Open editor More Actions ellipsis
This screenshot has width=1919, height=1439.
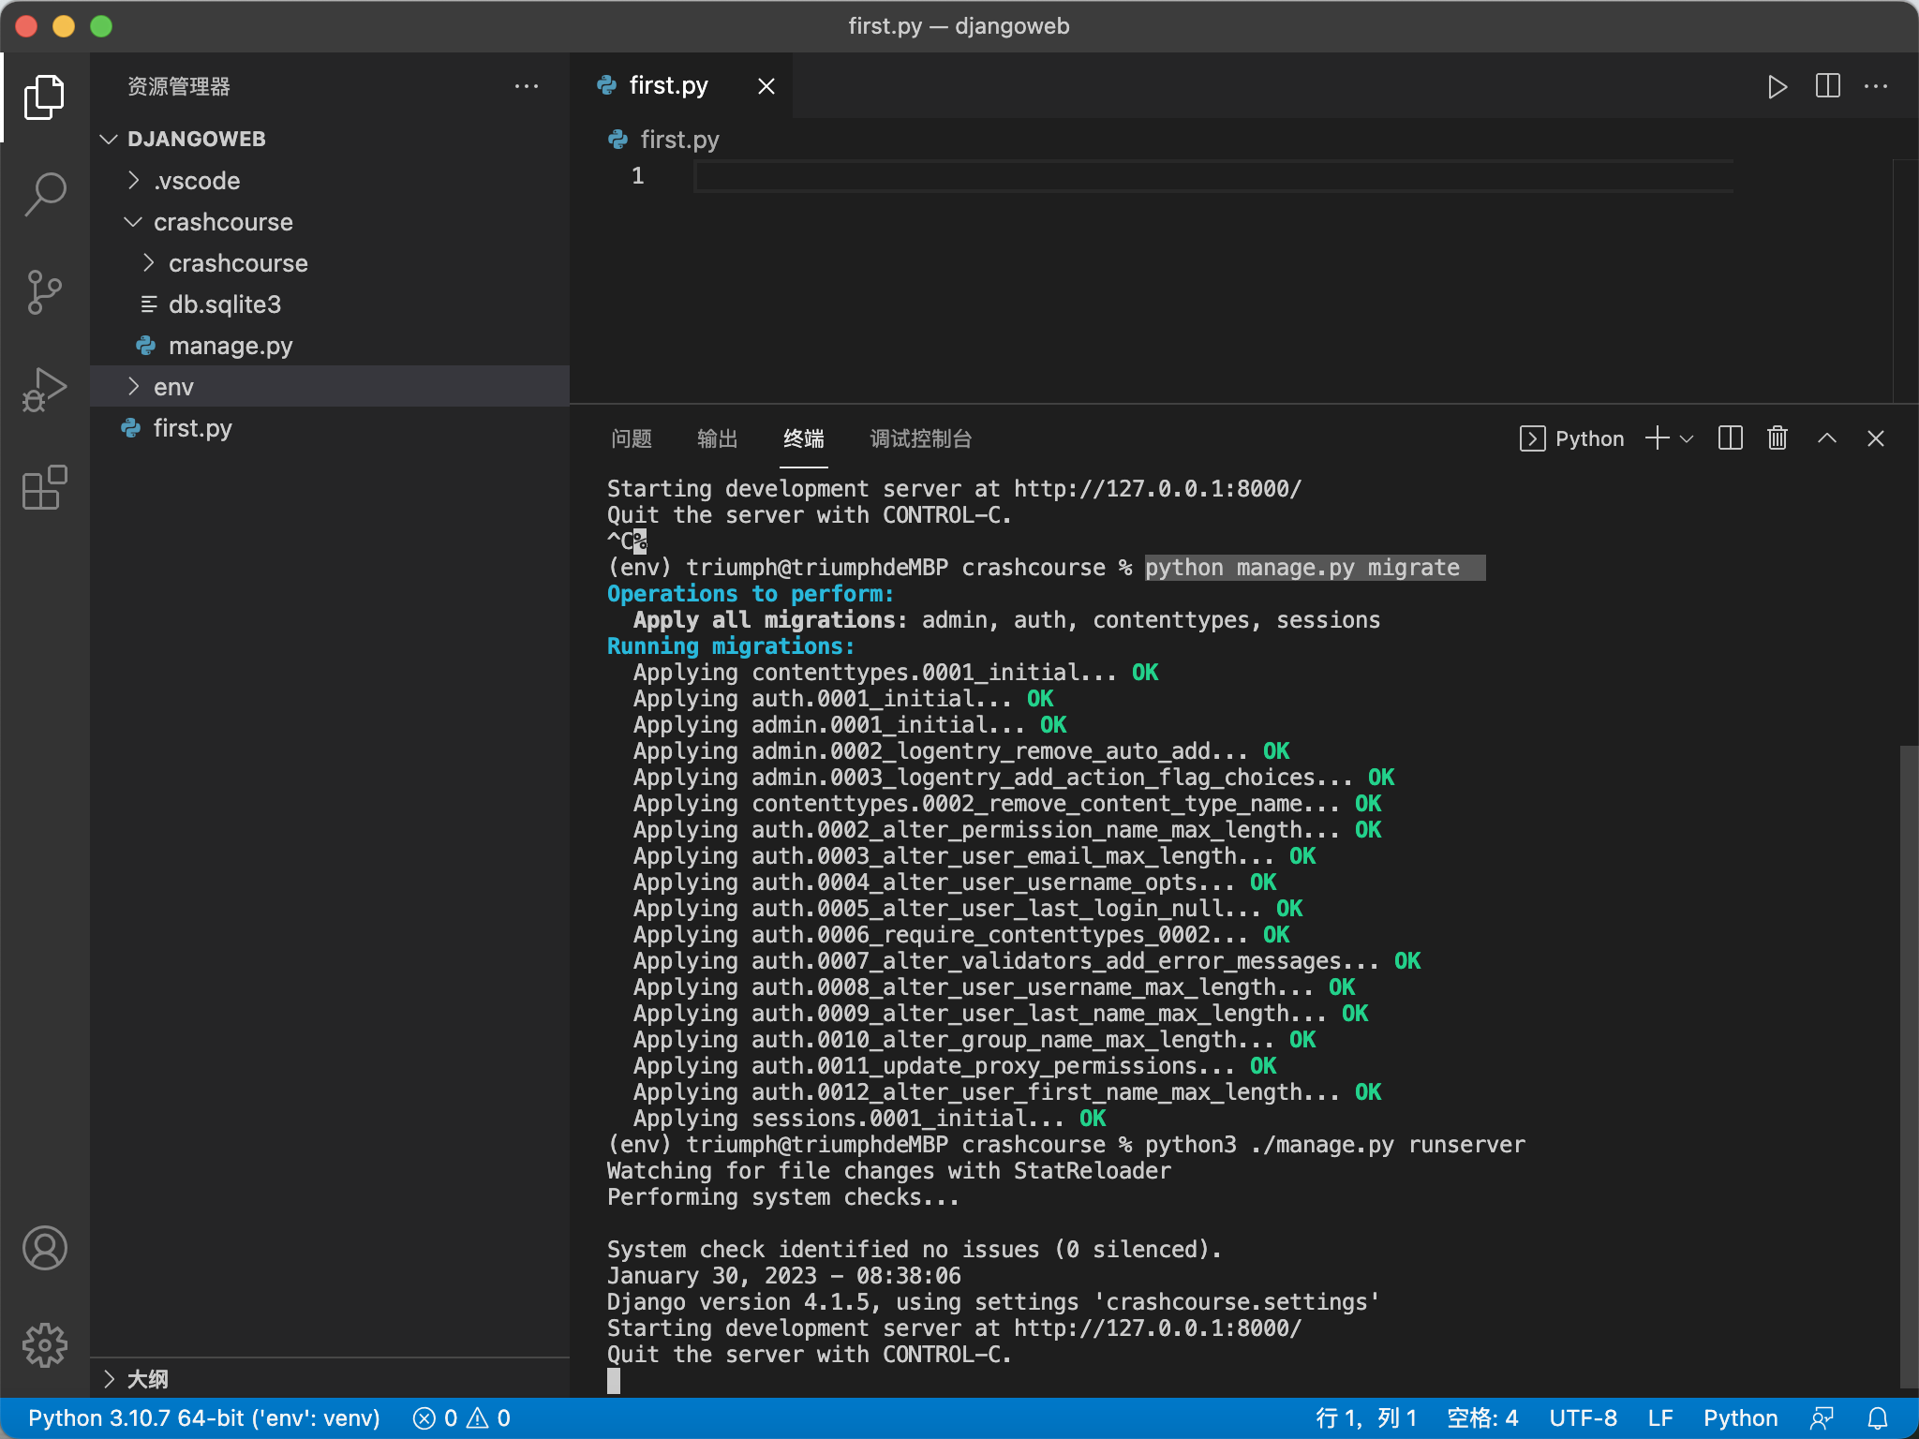click(x=1876, y=86)
